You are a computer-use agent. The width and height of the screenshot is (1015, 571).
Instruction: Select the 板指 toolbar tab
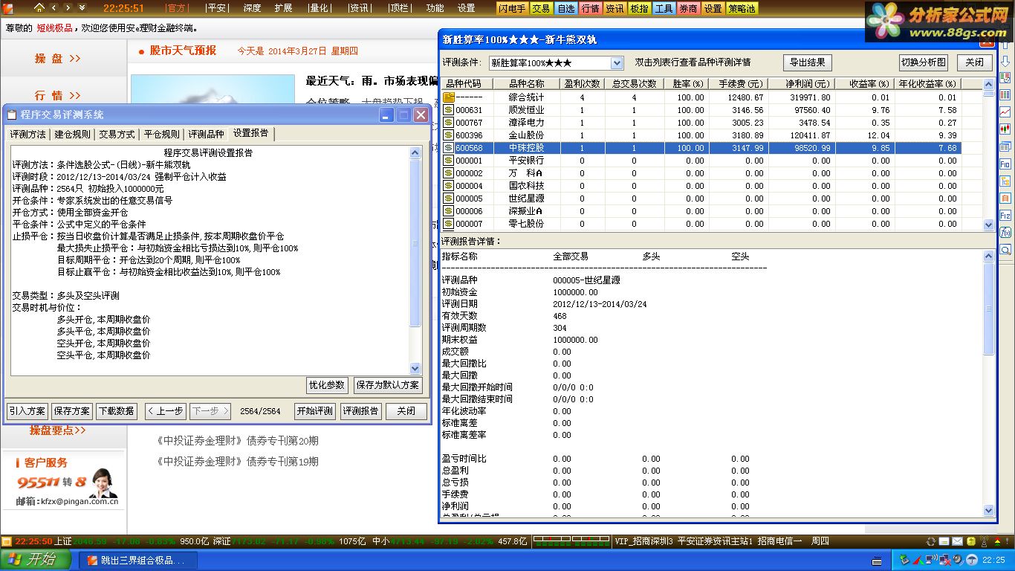[x=639, y=9]
